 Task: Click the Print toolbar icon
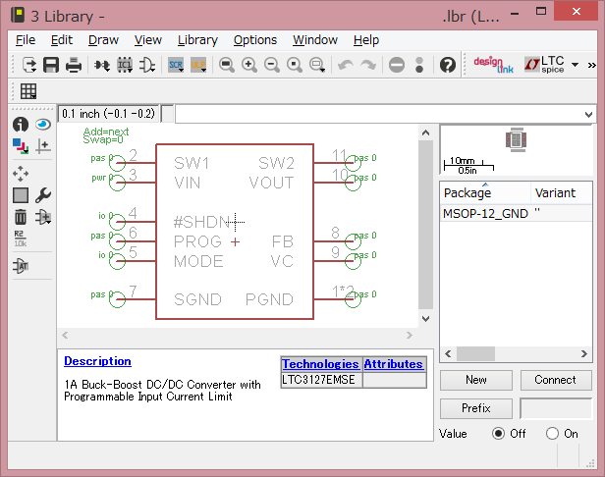click(x=74, y=65)
